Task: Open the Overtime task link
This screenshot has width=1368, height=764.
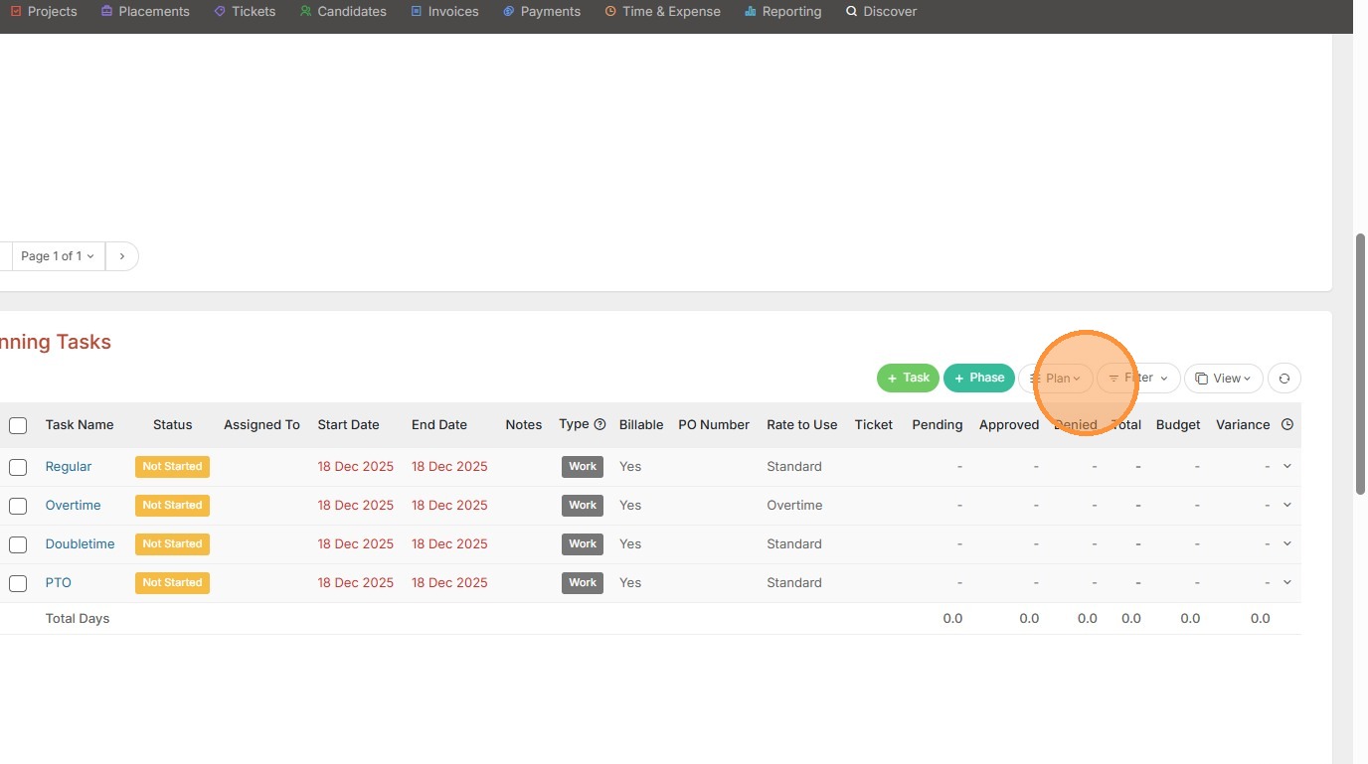Action: click(x=74, y=506)
